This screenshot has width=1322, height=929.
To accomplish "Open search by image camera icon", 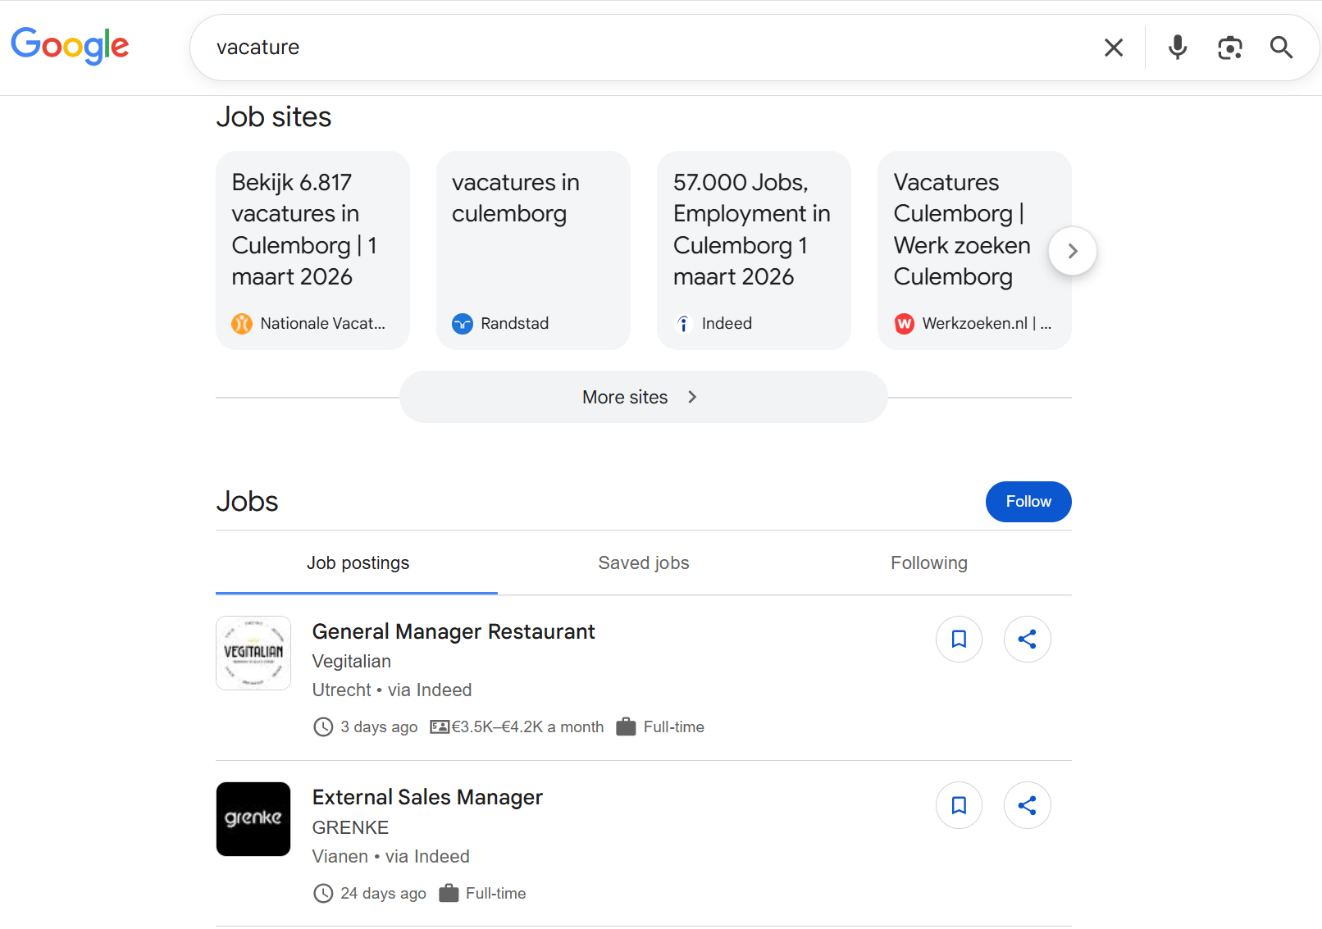I will pos(1229,48).
